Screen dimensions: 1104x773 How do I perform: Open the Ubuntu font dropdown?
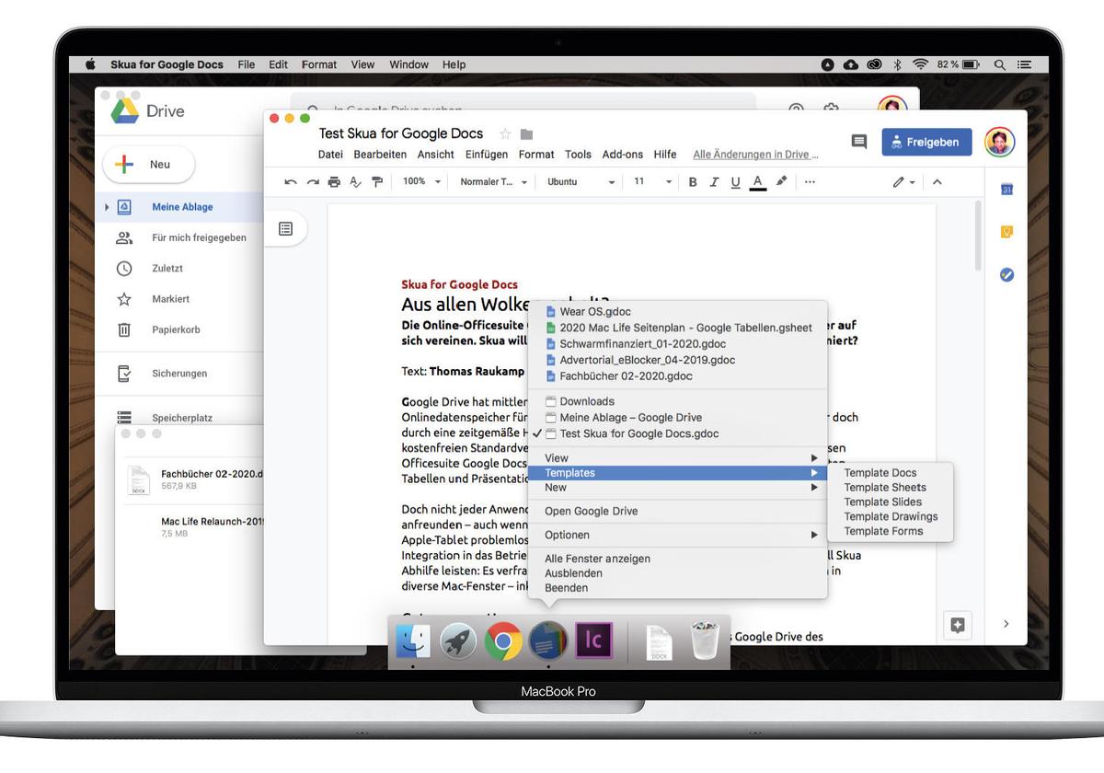(x=581, y=182)
